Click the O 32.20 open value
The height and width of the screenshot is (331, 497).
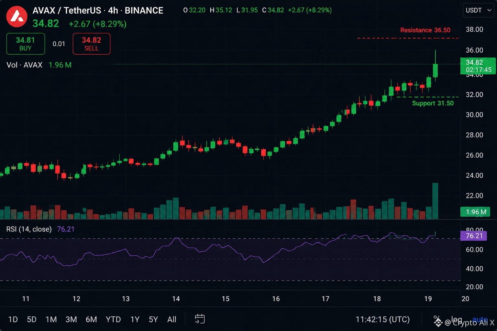point(194,10)
